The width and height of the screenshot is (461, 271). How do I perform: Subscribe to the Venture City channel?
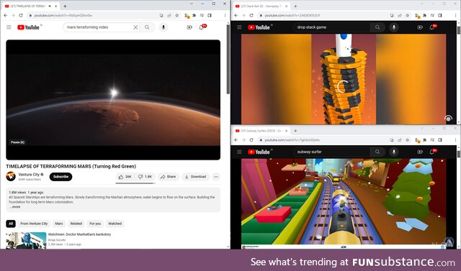pyautogui.click(x=61, y=177)
